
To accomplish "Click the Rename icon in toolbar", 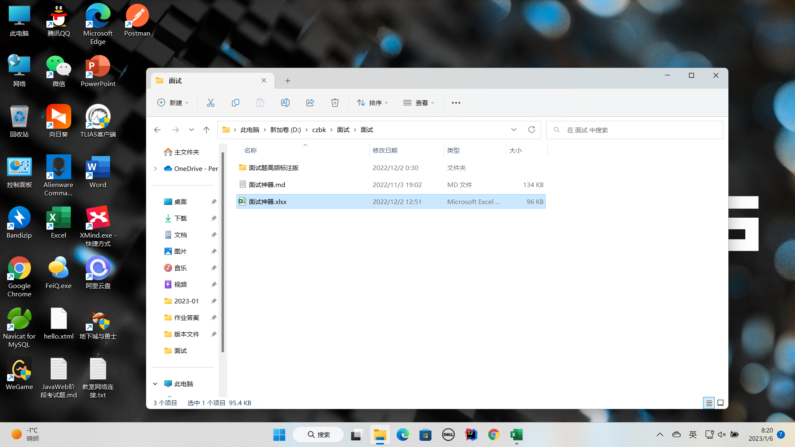I will point(285,103).
